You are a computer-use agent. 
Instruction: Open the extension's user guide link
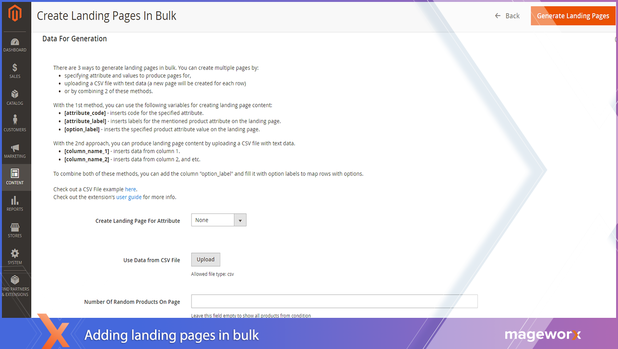(x=129, y=197)
